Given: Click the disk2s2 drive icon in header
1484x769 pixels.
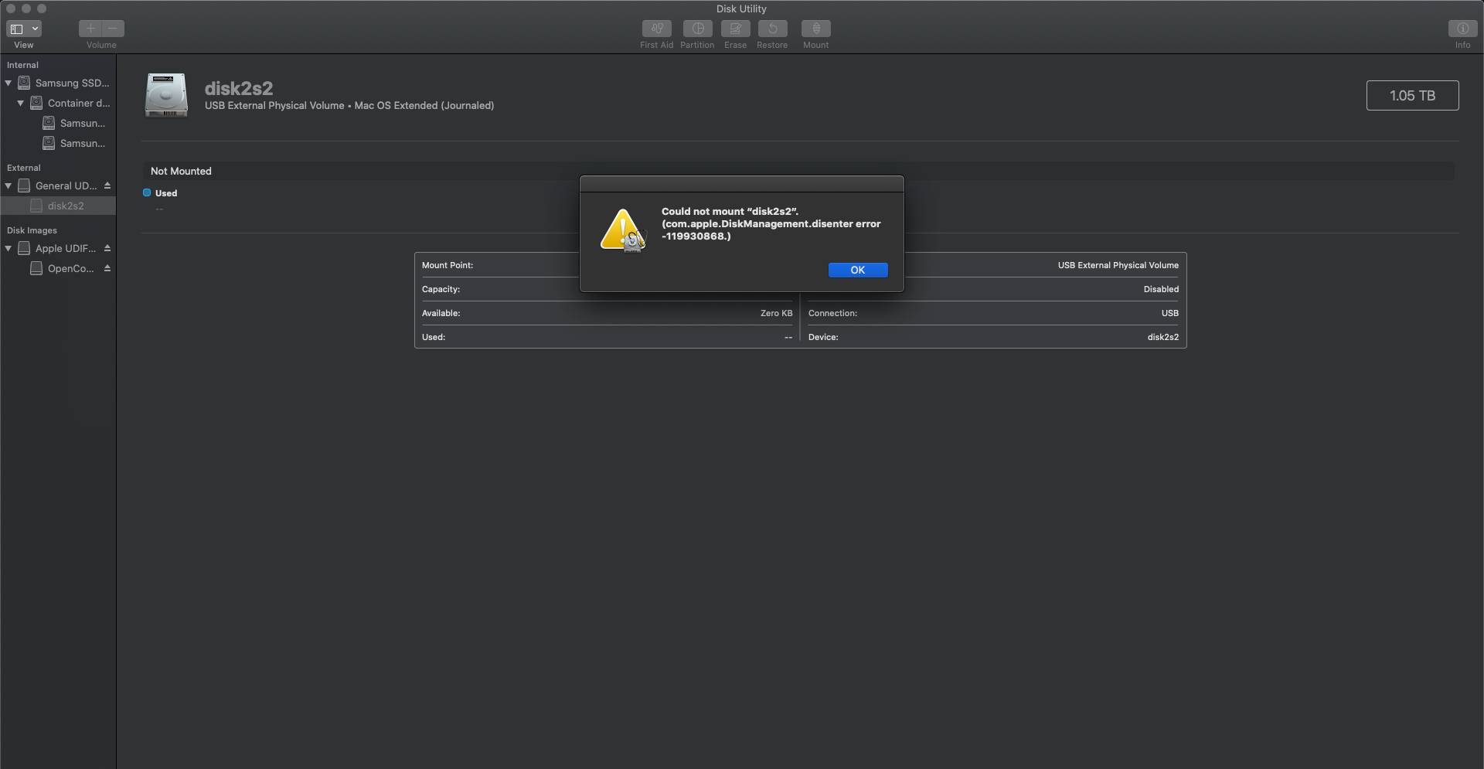Looking at the screenshot, I should click(x=166, y=95).
